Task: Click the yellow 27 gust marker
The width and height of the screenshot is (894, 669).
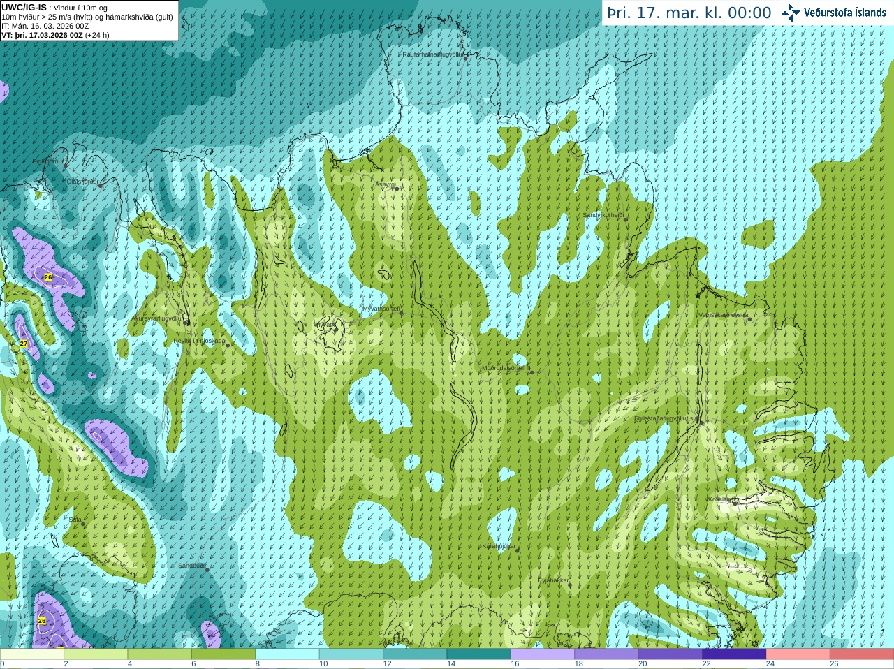Action: pyautogui.click(x=24, y=344)
